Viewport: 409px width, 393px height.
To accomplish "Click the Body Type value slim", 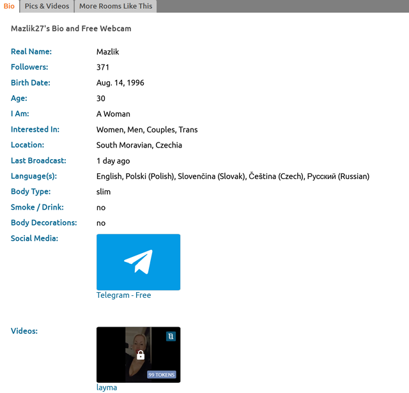I will pos(104,192).
